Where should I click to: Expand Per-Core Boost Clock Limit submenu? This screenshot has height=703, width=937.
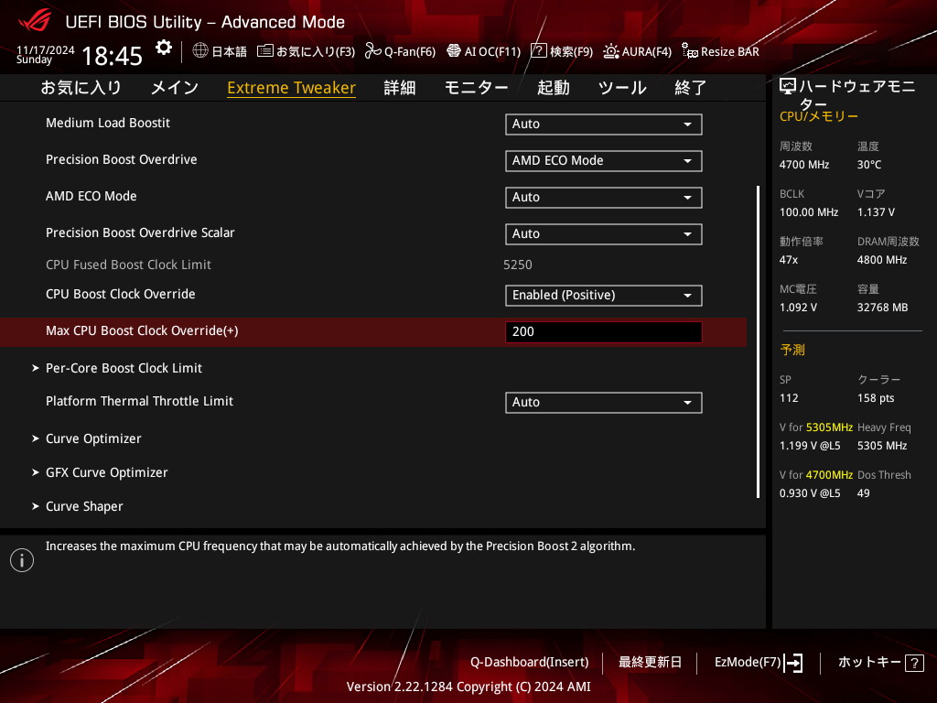click(x=118, y=368)
